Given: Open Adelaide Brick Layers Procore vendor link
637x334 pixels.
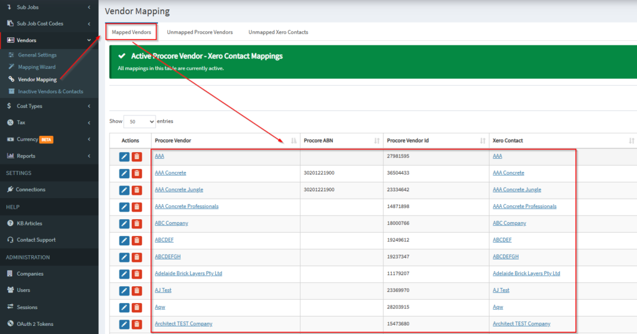Looking at the screenshot, I should (188, 273).
